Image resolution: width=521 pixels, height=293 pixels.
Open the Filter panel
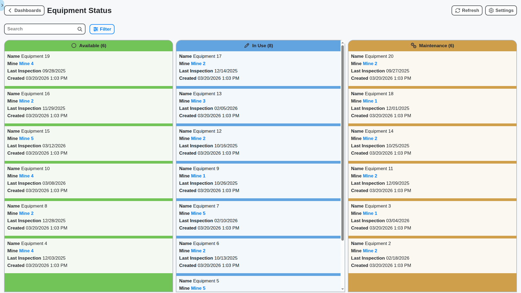tap(102, 29)
